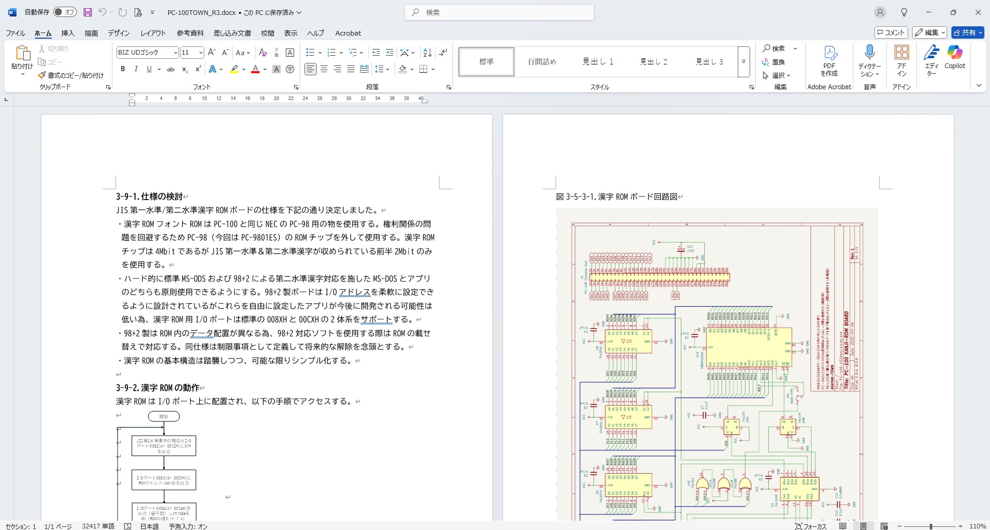The width and height of the screenshot is (990, 530).
Task: Open the font name dropdown (BIZ UDゴシック)
Action: pyautogui.click(x=175, y=53)
